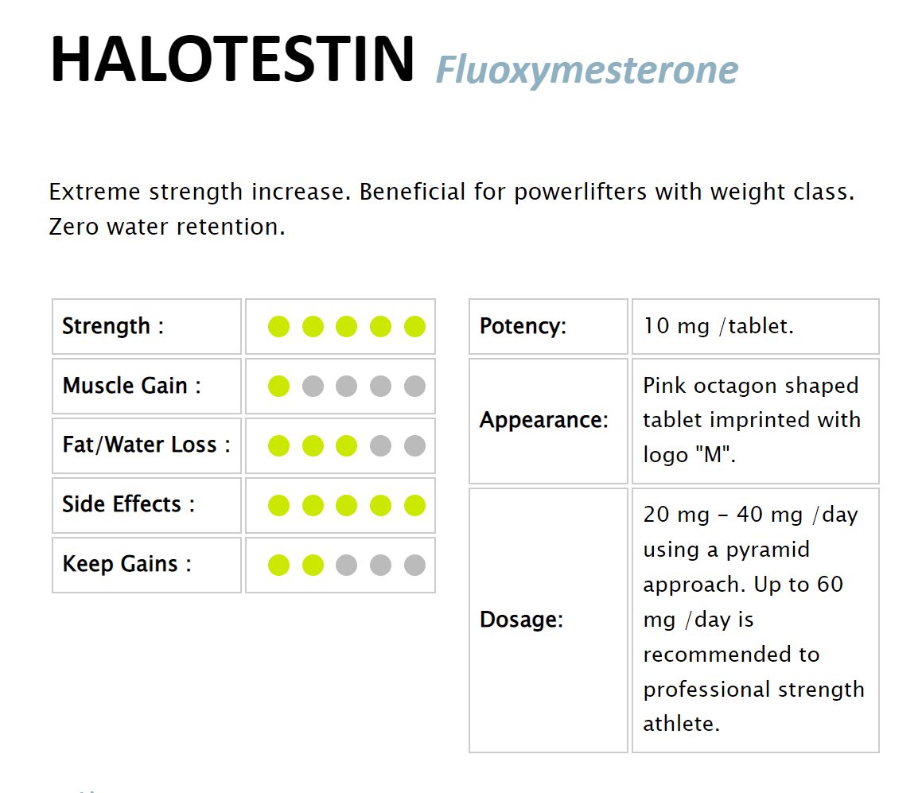Click the fifth green dot in Side Effects row
Screen dimensions: 922x793
[x=414, y=505]
